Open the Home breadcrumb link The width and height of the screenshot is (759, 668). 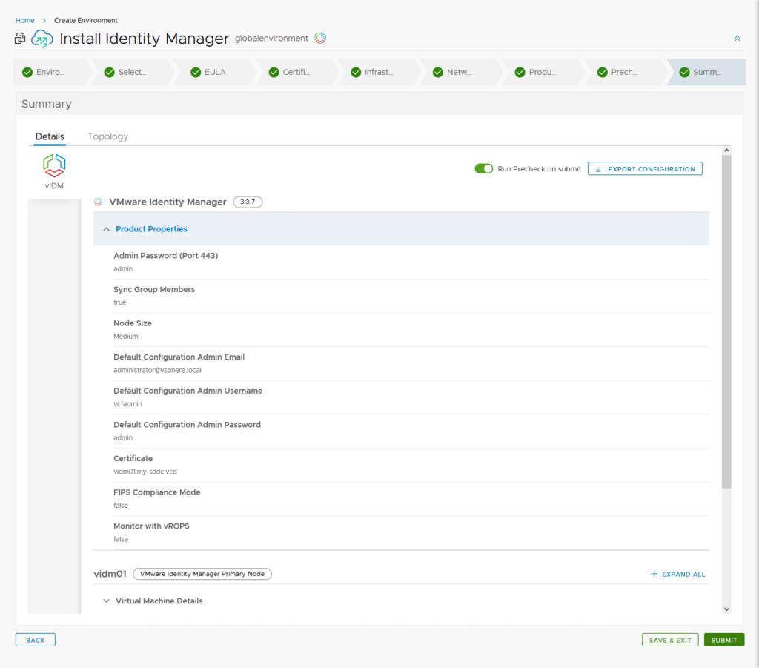(x=25, y=20)
